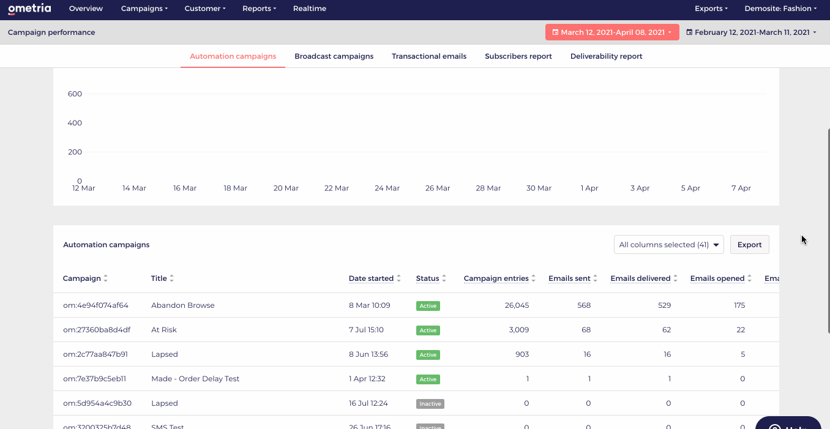Click the Ometria logo

(29, 9)
